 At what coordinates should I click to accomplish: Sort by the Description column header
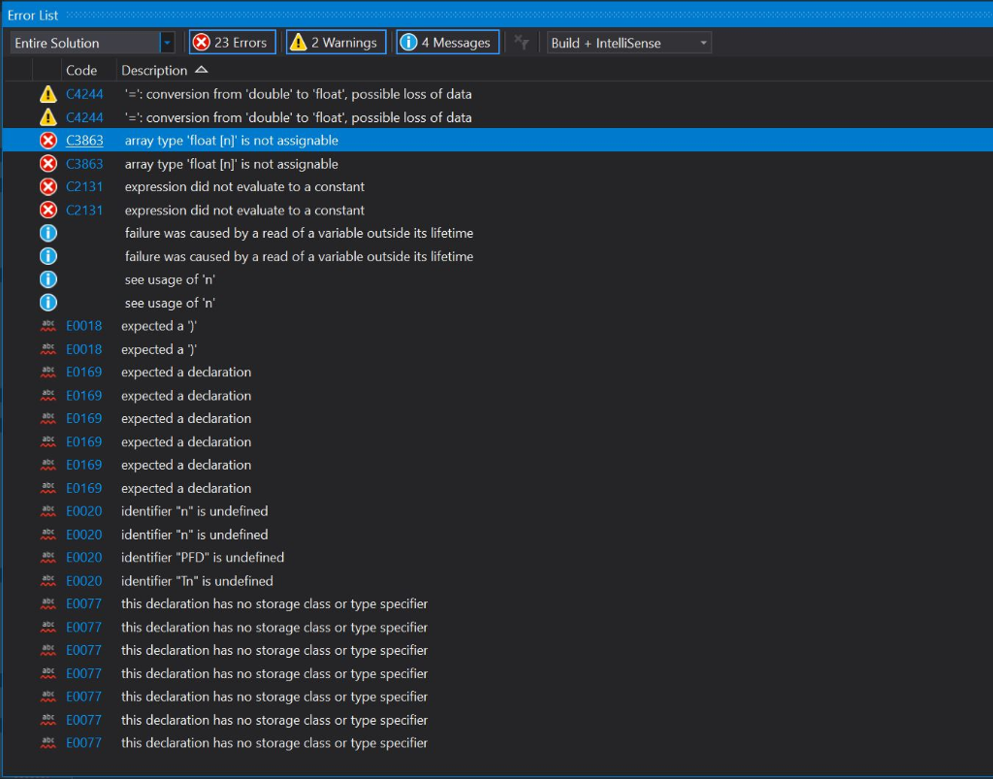point(154,70)
